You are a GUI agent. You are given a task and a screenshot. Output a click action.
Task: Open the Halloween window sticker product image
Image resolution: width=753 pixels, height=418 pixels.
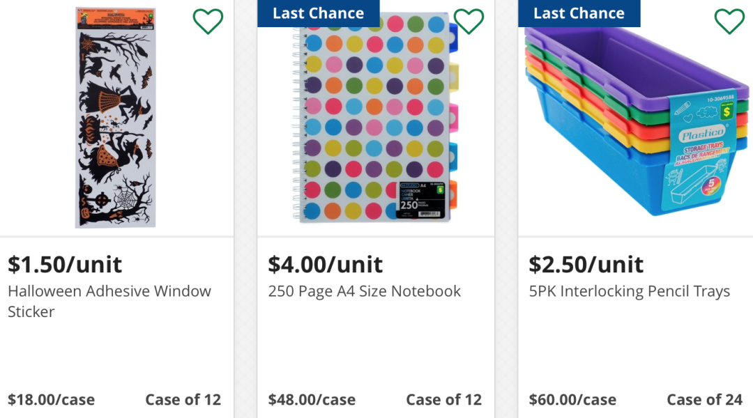coord(116,118)
